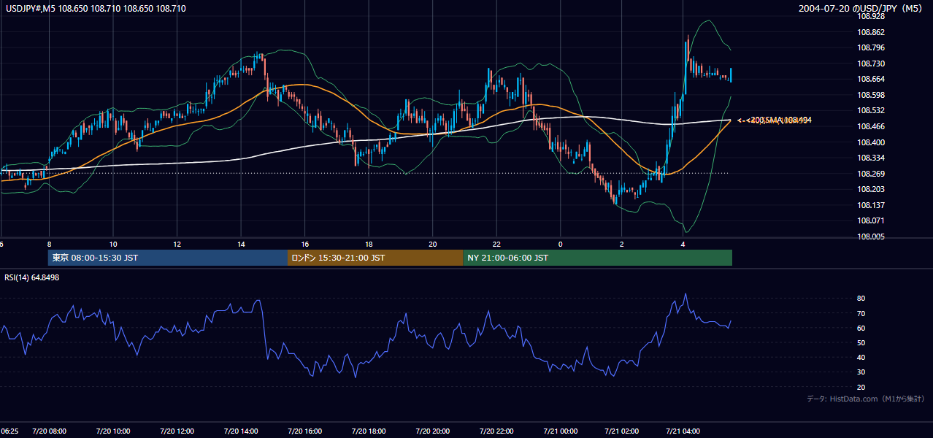
Task: Click the hour 14 tick under price chart
Action: (241, 244)
